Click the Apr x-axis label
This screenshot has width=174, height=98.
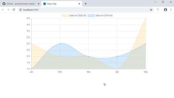tap(117, 72)
